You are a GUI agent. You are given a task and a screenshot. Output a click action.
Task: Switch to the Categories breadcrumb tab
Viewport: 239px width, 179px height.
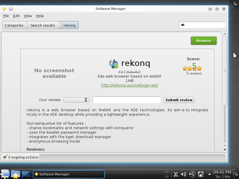coord(14,25)
